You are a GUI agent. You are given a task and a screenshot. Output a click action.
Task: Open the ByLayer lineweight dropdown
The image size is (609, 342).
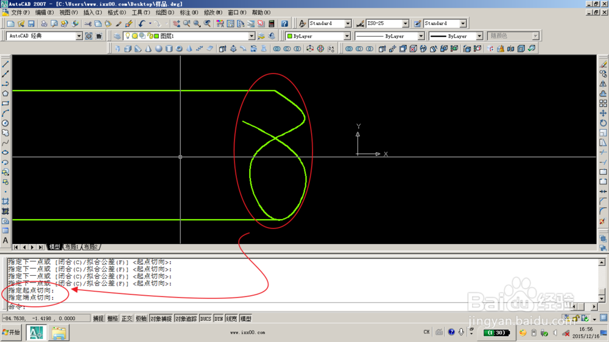pyautogui.click(x=479, y=36)
